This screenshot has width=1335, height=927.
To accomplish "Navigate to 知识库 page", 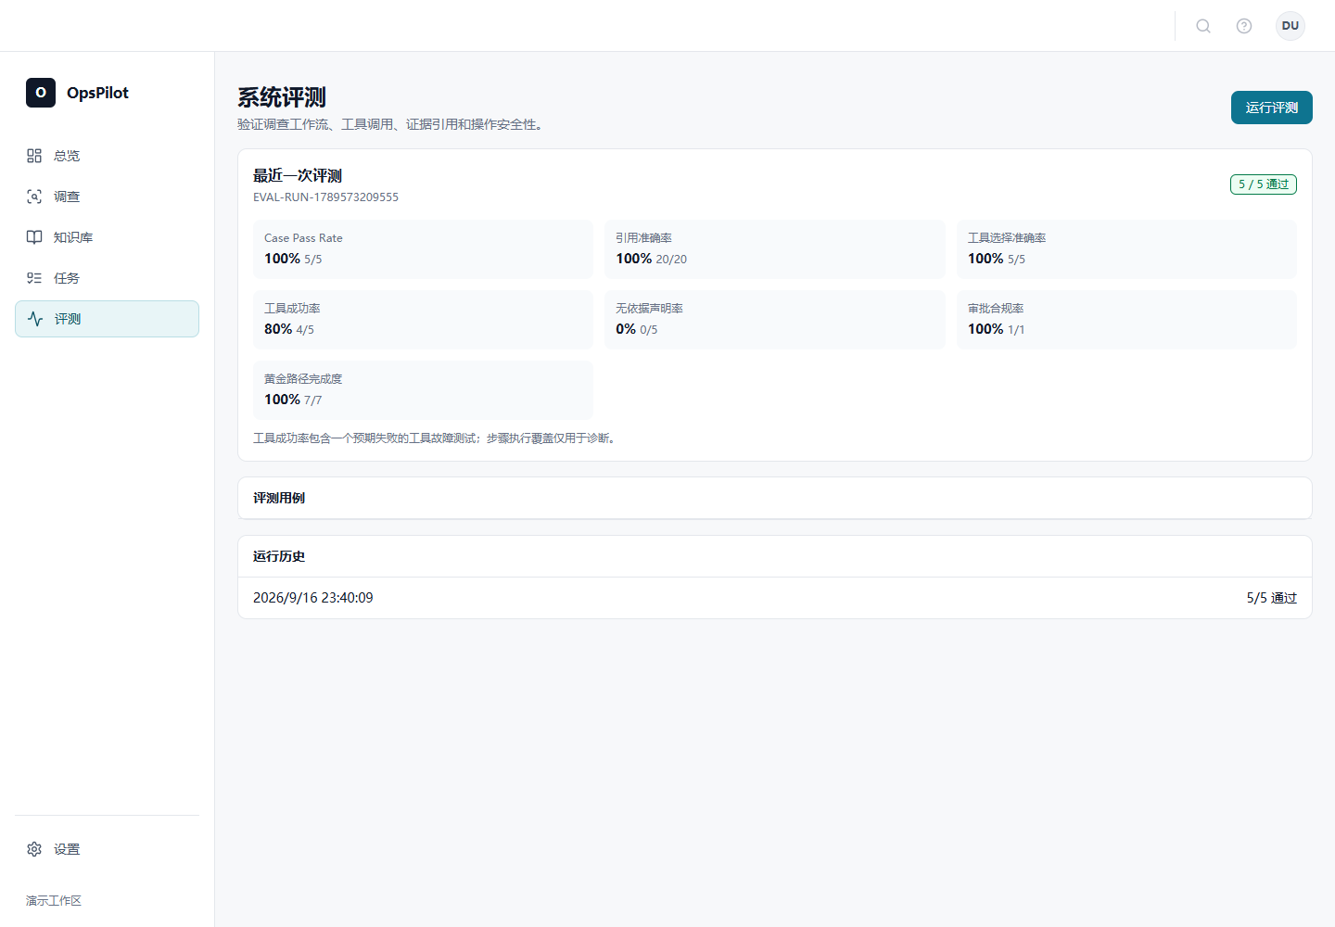I will (x=107, y=237).
